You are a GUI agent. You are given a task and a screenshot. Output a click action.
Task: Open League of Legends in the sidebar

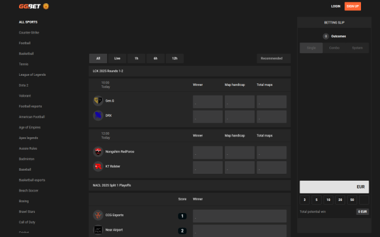coord(32,75)
